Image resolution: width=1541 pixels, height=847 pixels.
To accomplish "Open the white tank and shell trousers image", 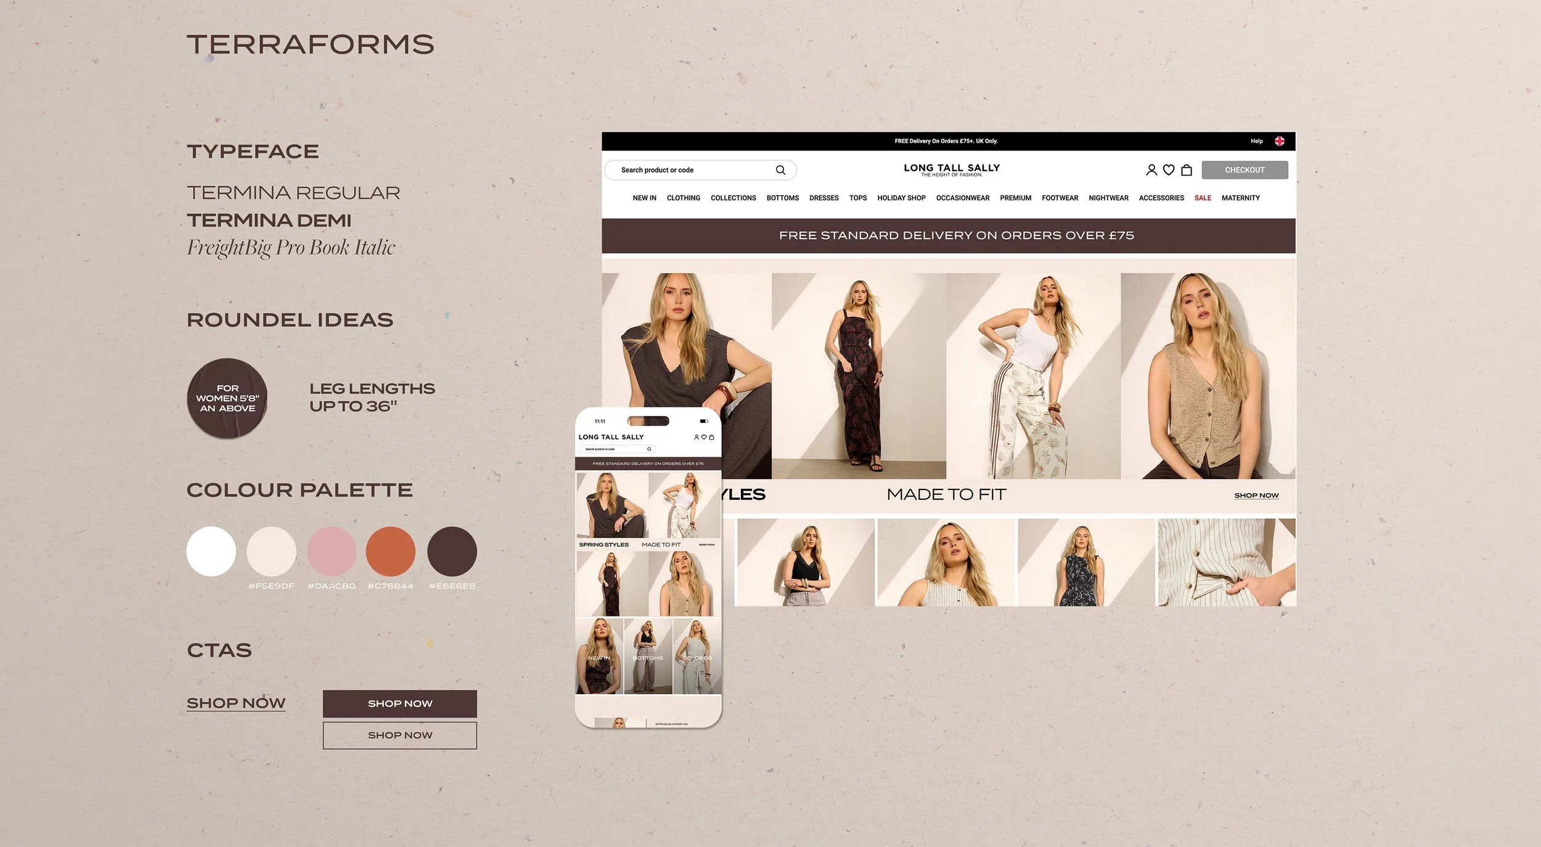I will pos(1033,376).
